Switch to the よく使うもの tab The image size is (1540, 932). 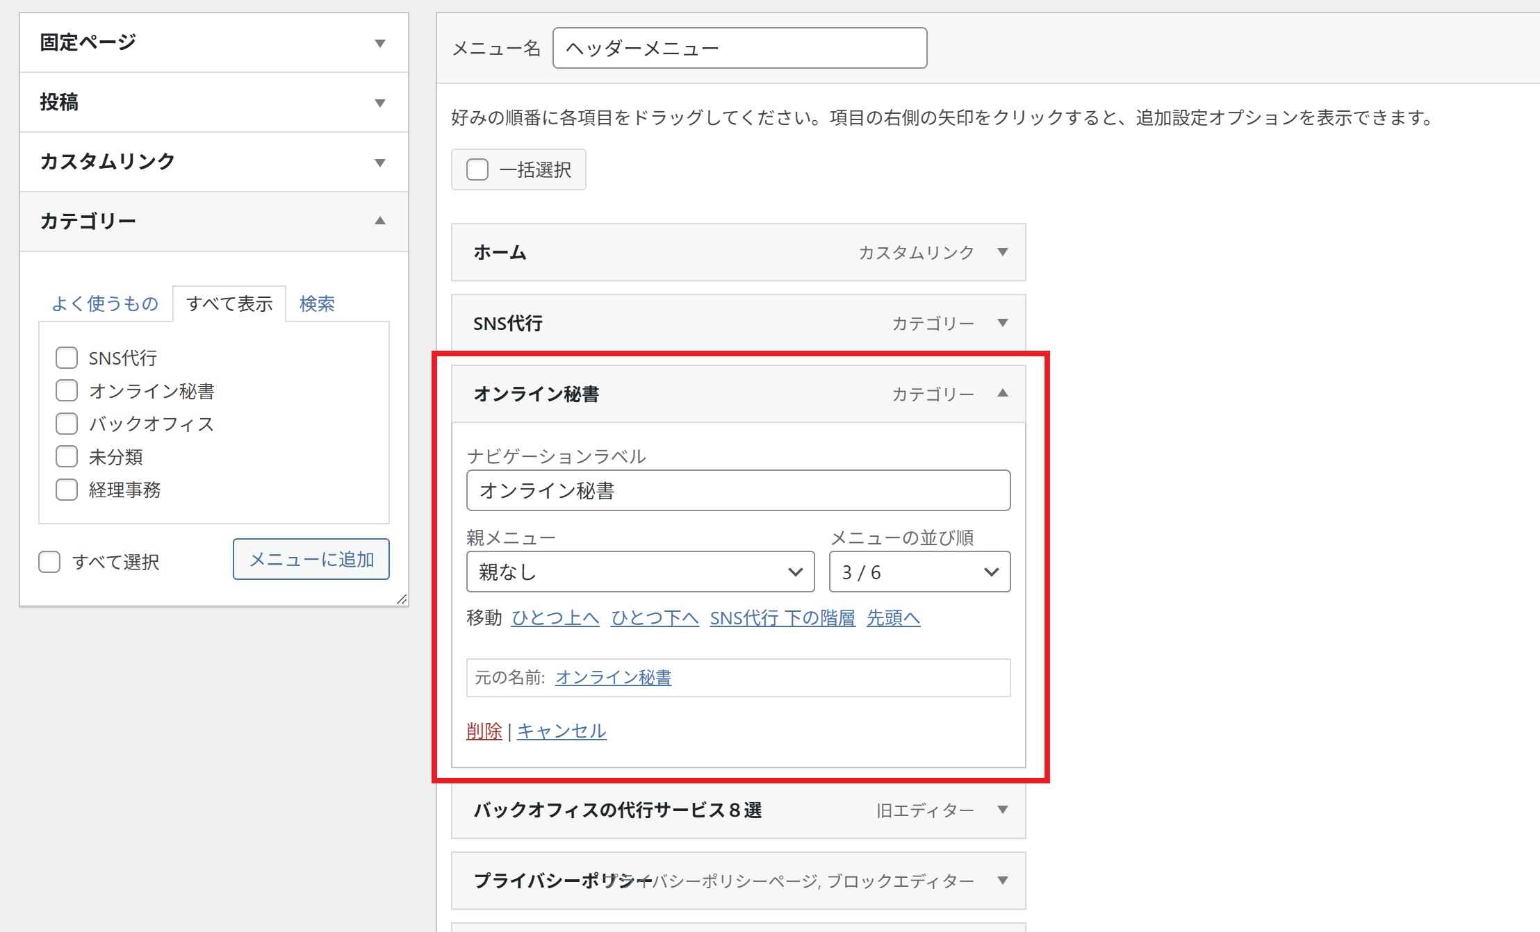(105, 303)
